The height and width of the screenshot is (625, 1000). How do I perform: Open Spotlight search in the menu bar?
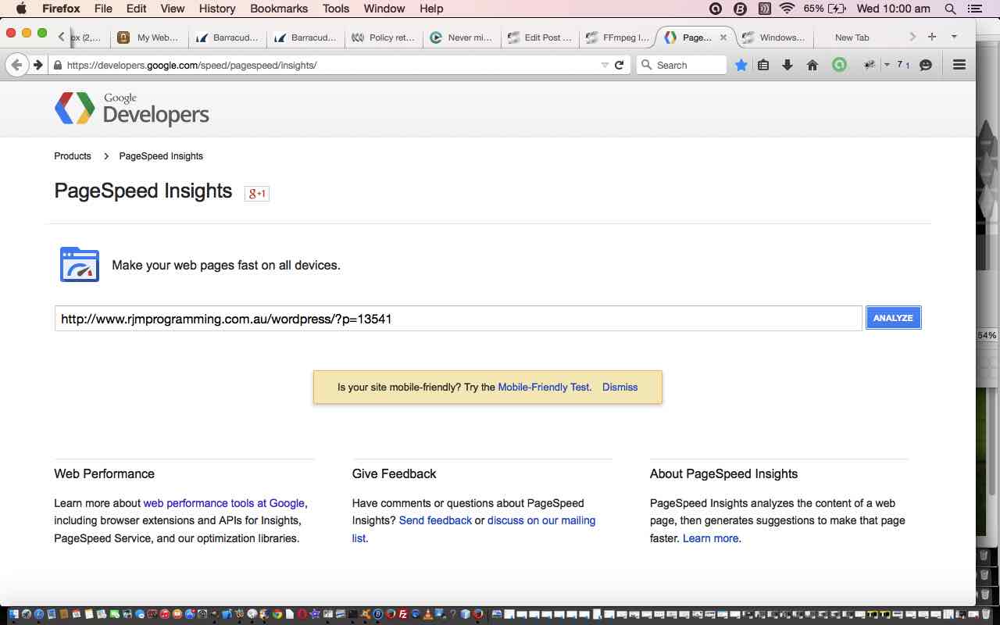pyautogui.click(x=950, y=9)
